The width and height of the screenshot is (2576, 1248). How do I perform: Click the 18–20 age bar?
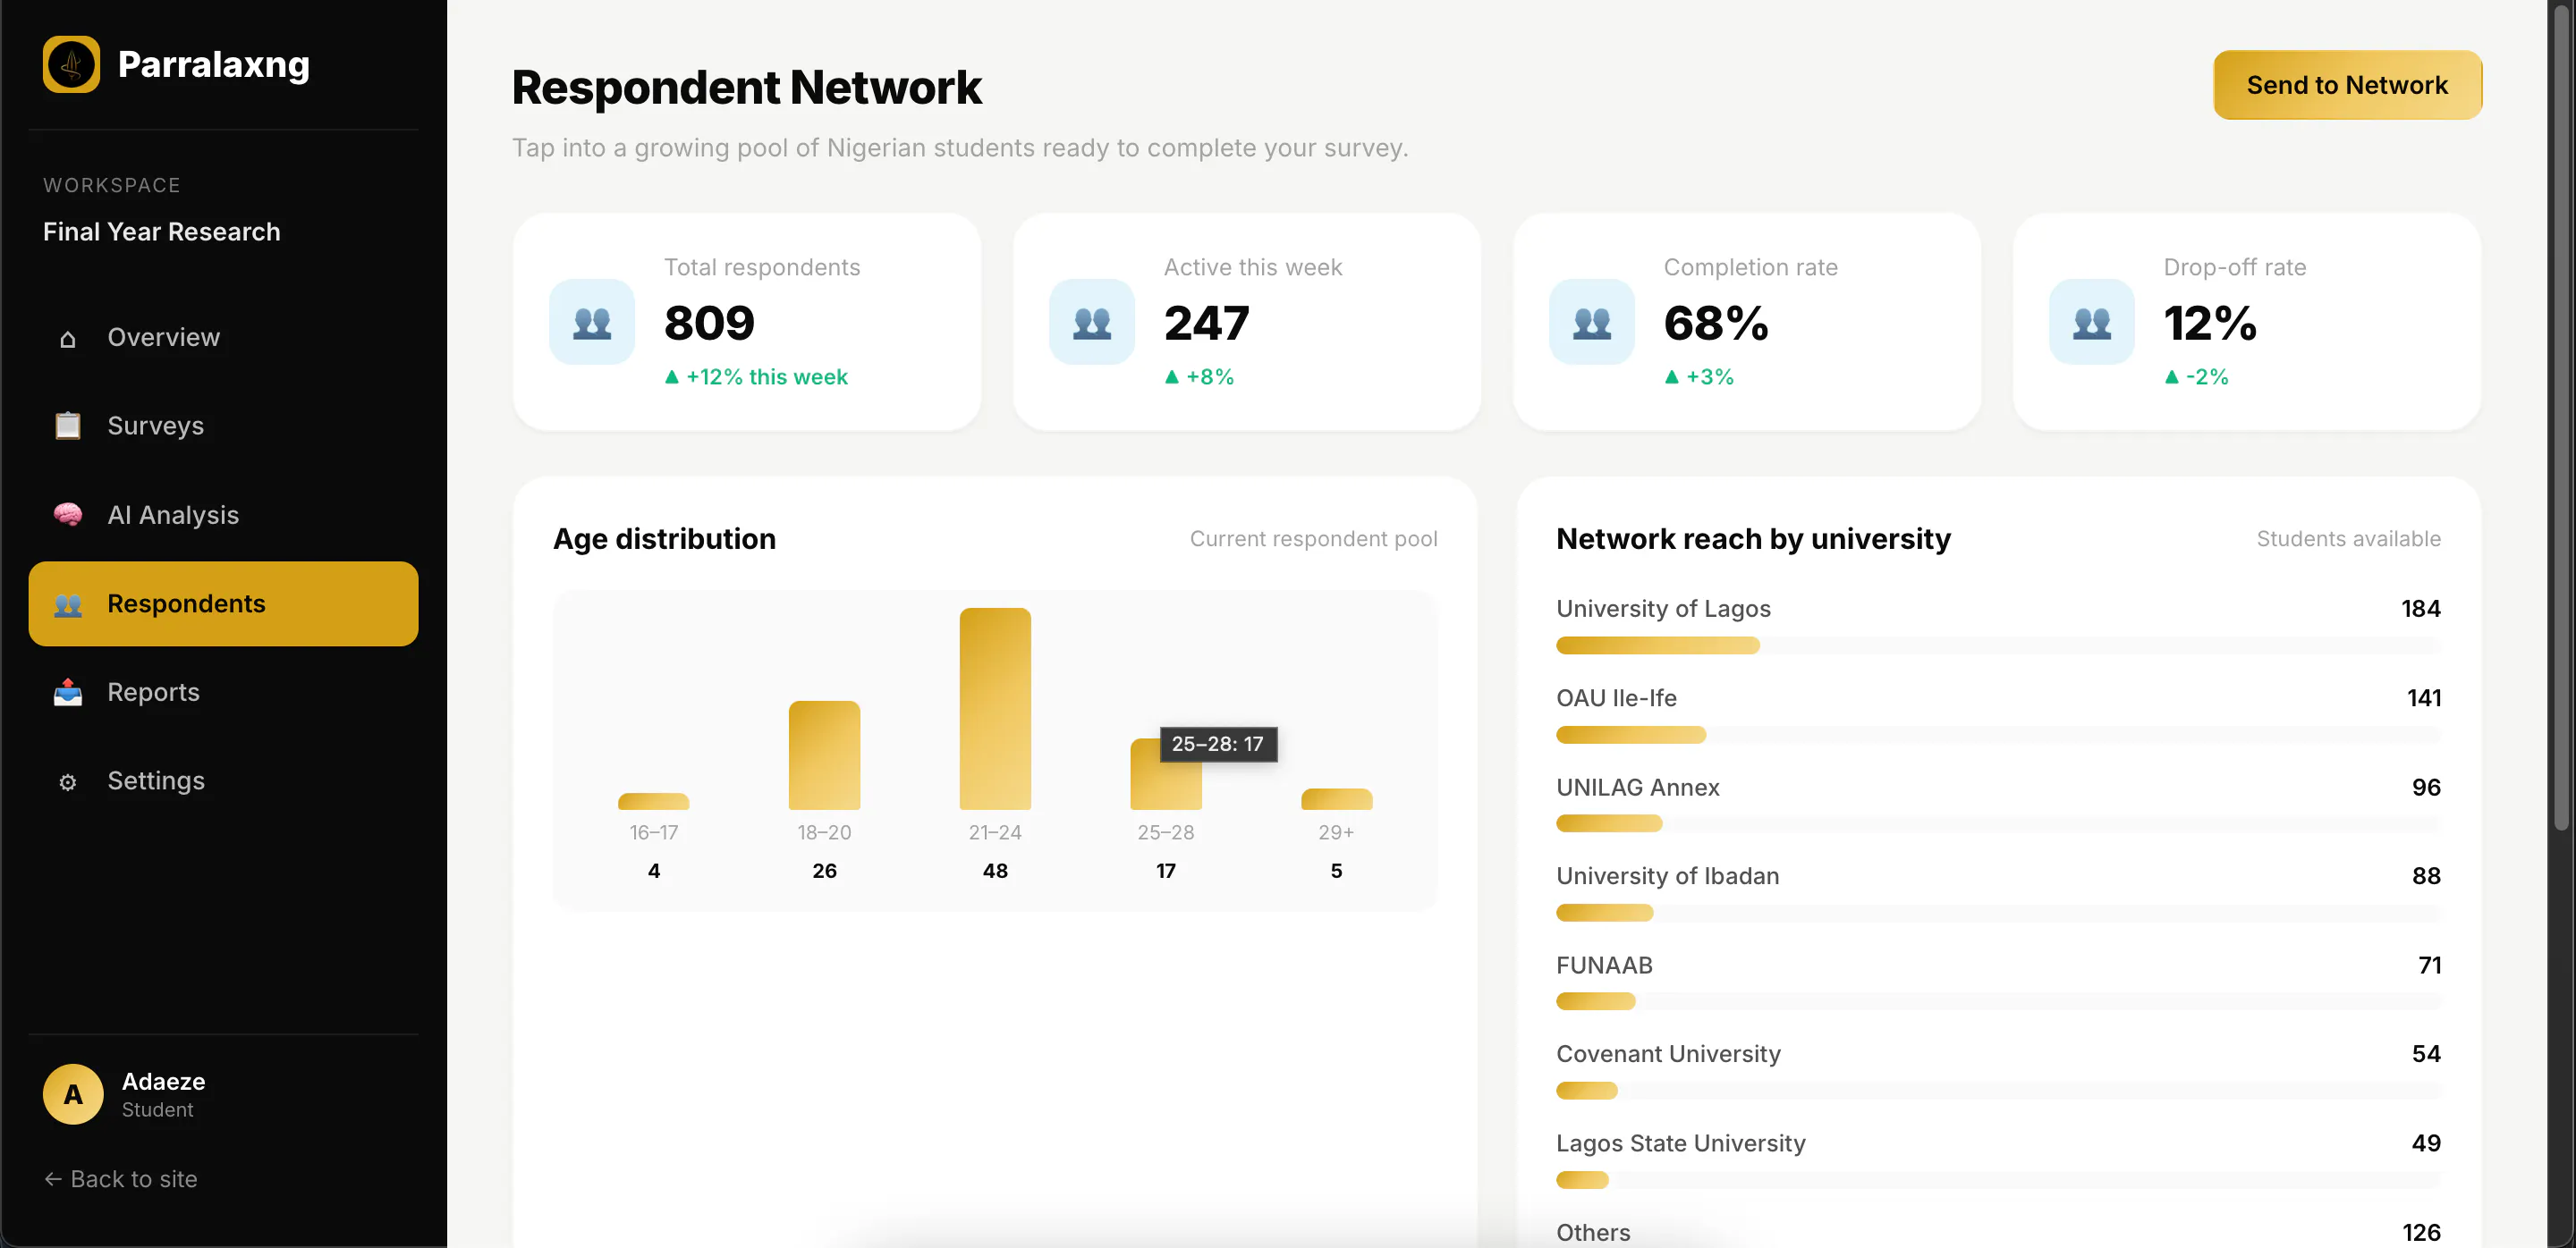click(x=824, y=755)
